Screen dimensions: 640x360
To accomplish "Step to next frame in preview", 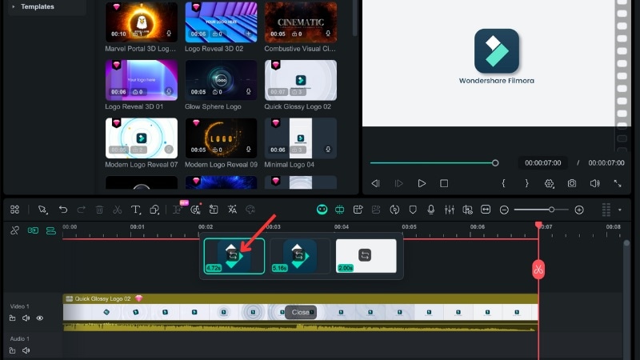I will tap(398, 183).
